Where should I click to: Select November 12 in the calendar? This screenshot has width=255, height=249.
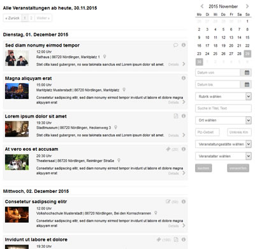pyautogui.click(x=223, y=38)
